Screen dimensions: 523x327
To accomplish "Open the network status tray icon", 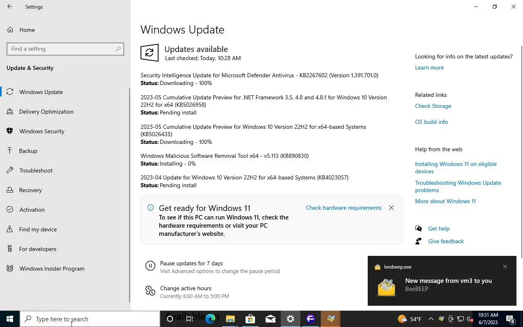I will pos(460,319).
